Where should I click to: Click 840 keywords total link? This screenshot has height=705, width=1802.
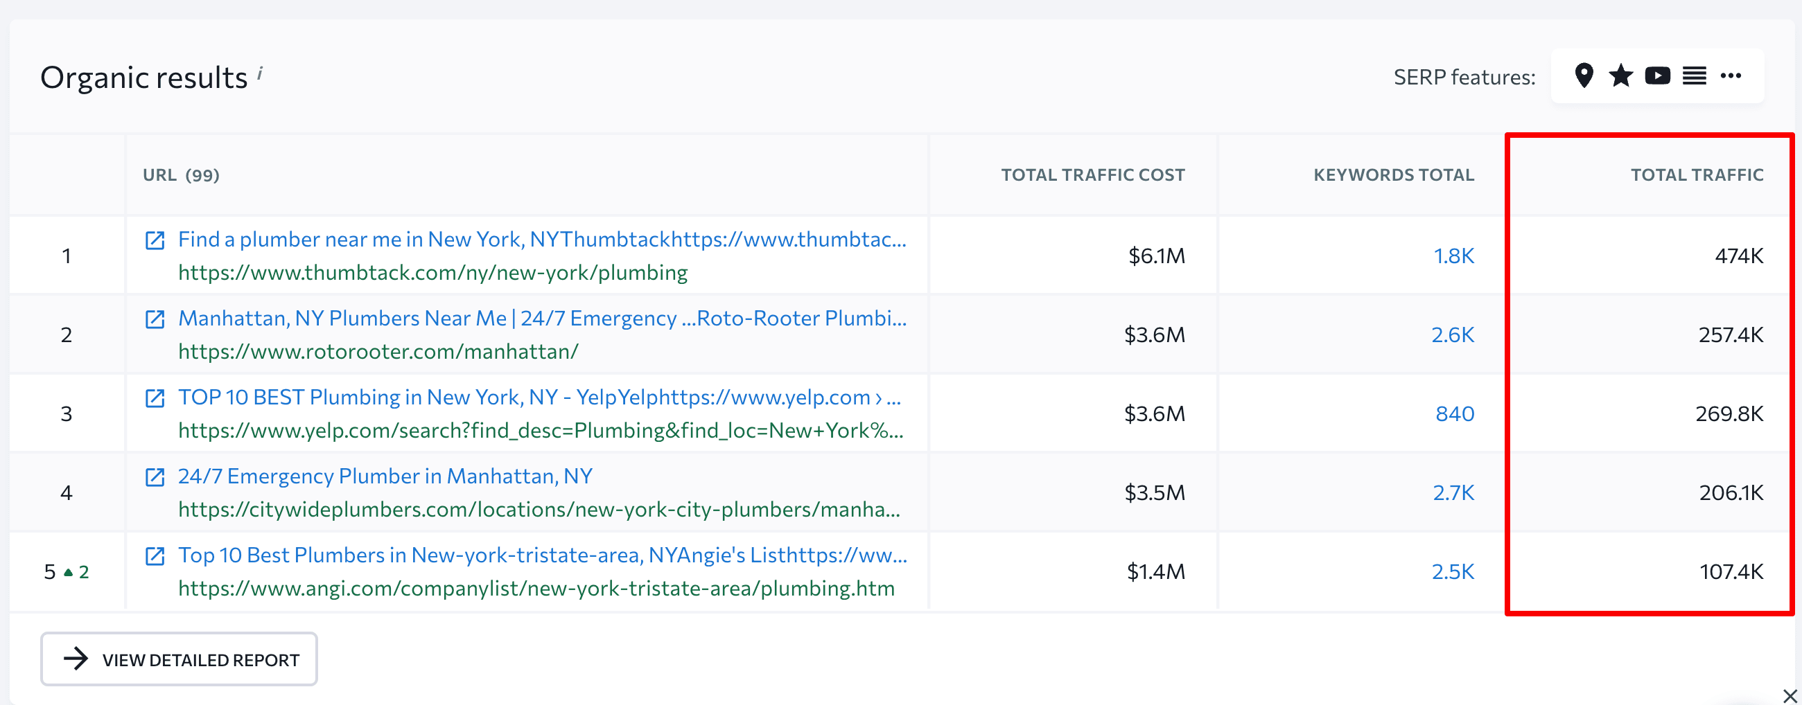1455,413
